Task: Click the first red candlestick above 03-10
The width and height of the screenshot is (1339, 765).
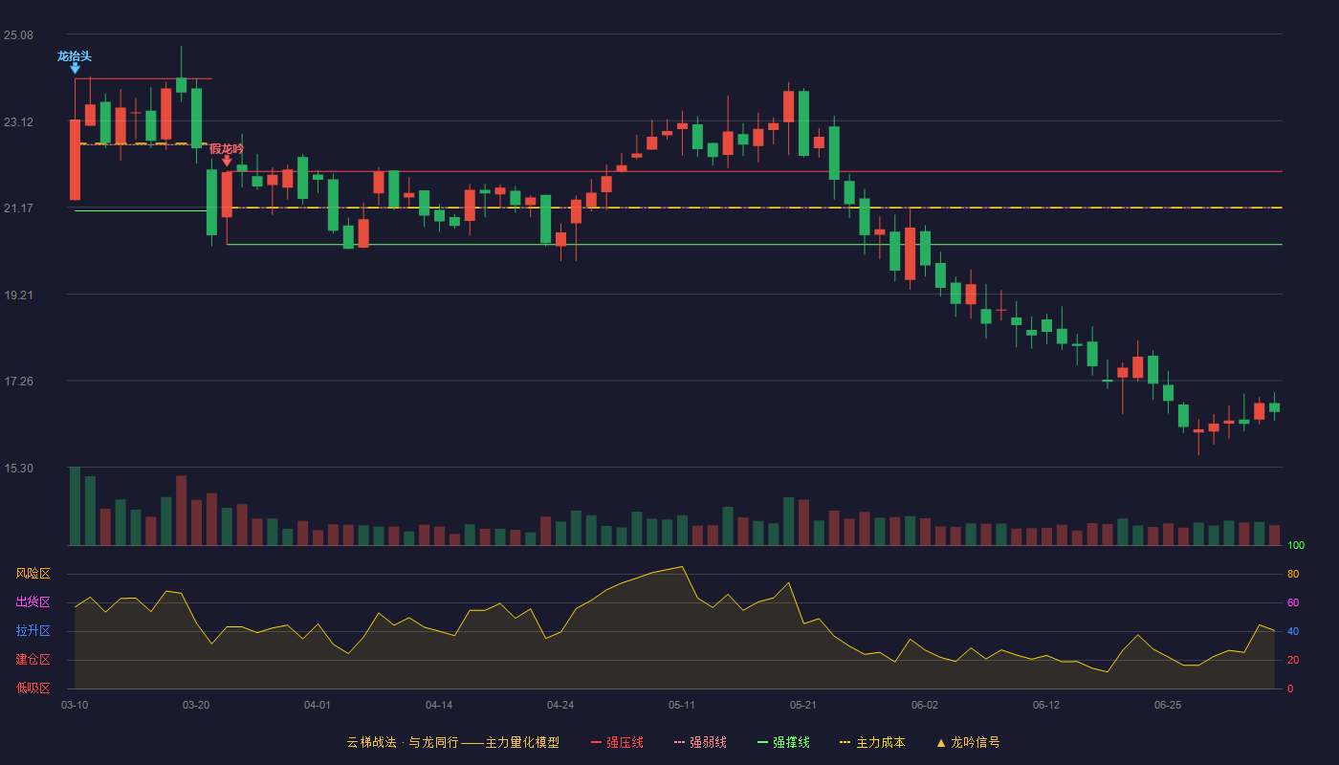Action: click(x=75, y=160)
